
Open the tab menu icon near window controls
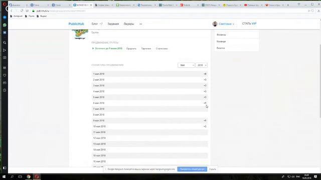[299, 4]
